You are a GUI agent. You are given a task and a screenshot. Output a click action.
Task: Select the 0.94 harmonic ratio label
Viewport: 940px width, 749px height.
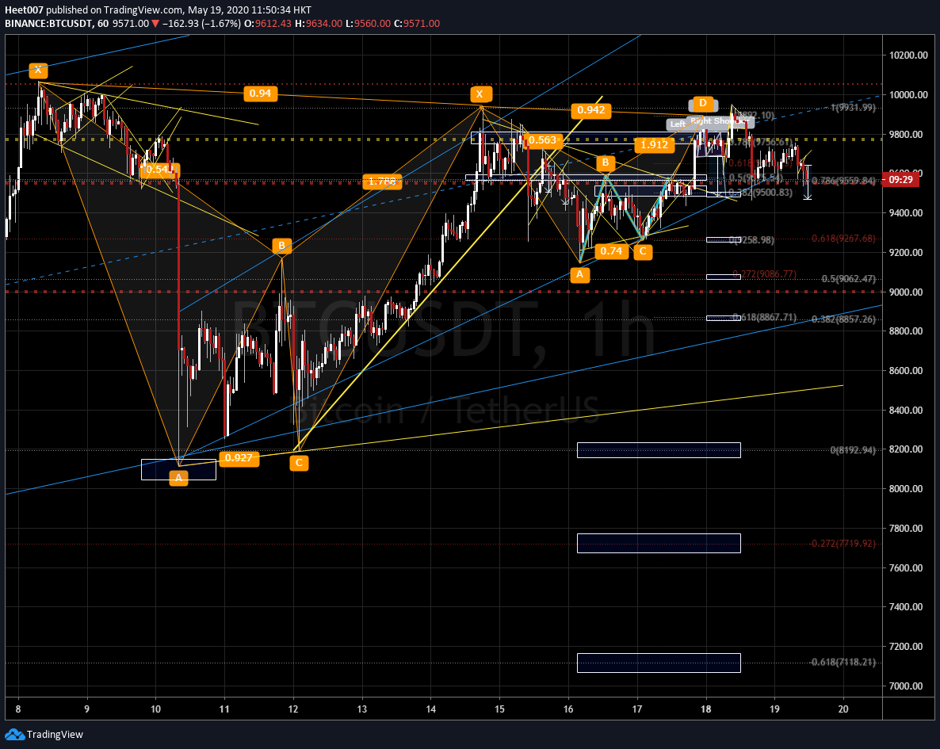260,93
